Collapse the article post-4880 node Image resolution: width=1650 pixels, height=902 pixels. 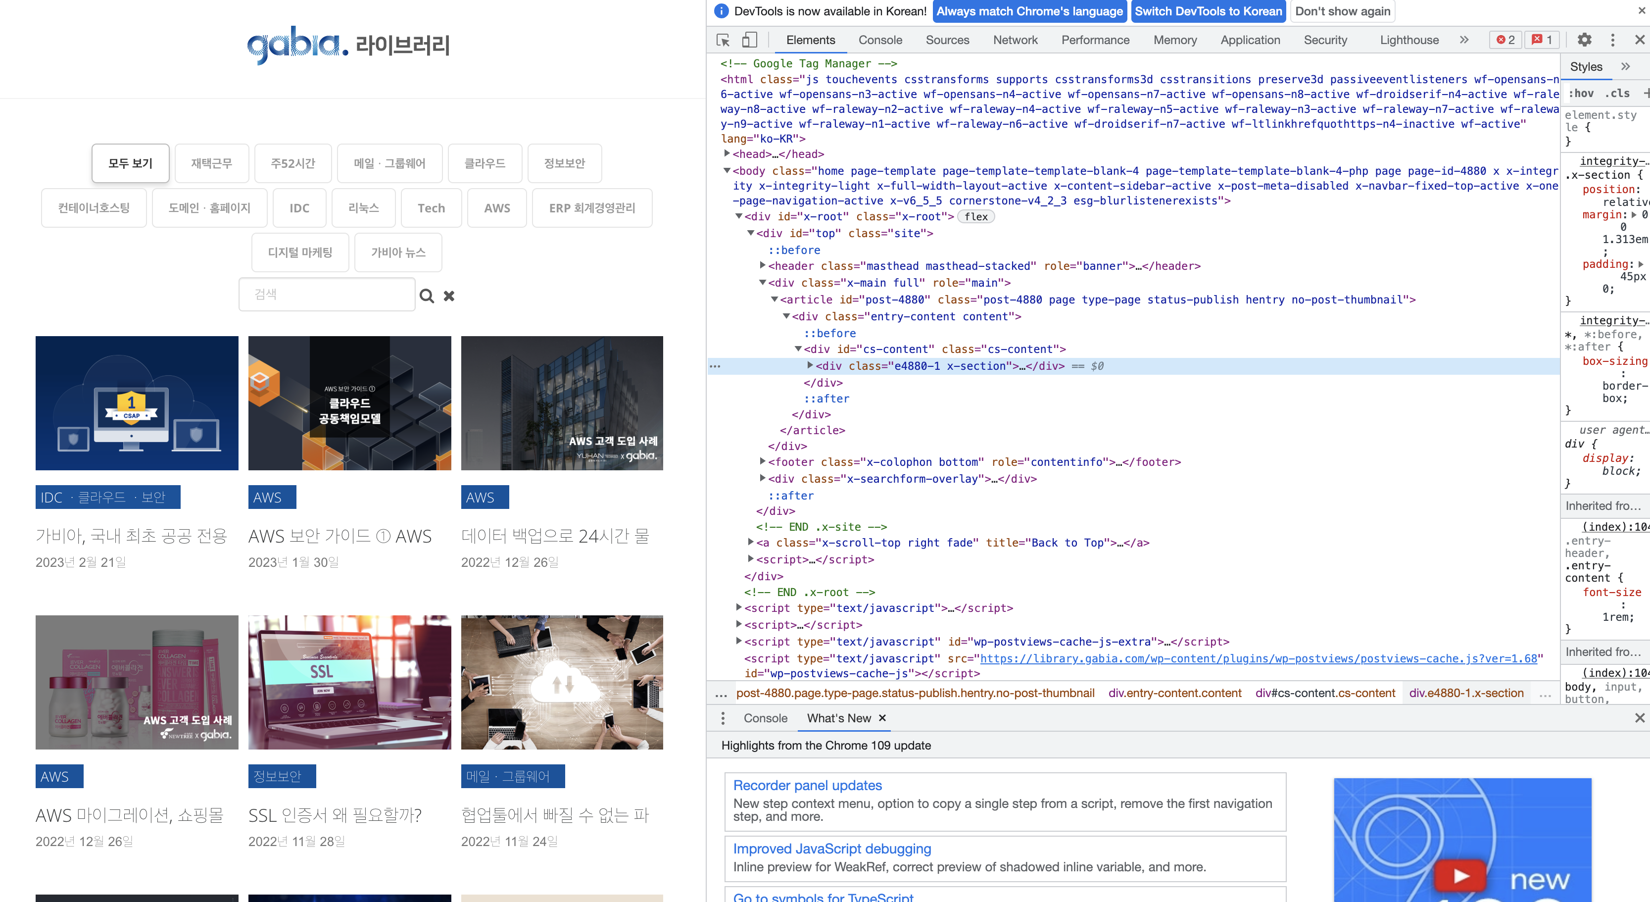(x=774, y=300)
